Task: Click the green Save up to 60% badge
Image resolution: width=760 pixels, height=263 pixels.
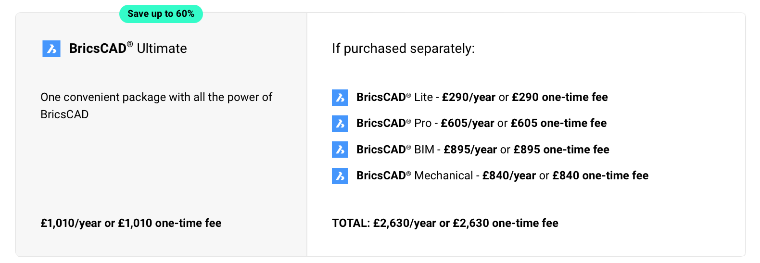Action: [161, 14]
